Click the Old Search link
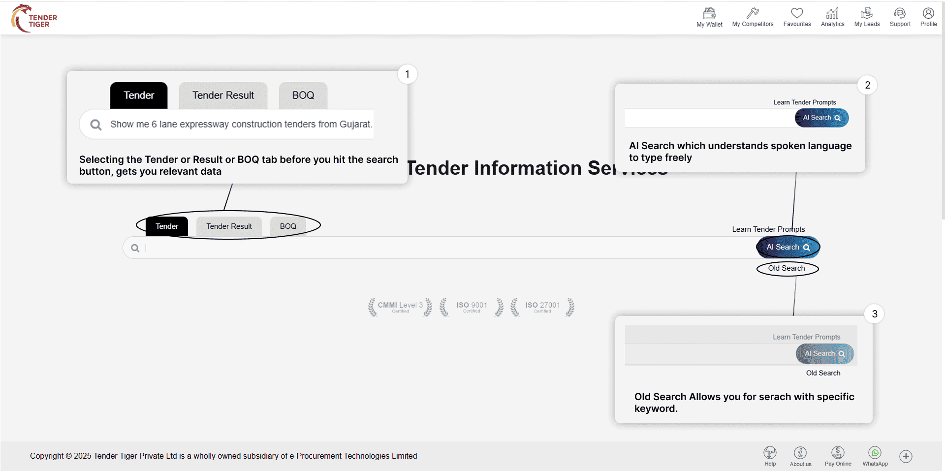945x471 pixels. (787, 268)
